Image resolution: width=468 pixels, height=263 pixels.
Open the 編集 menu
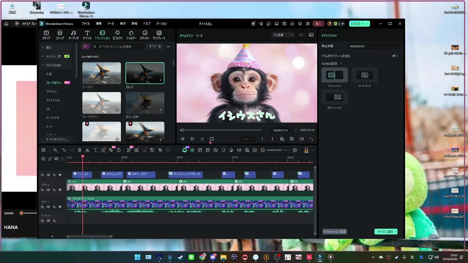point(99,24)
